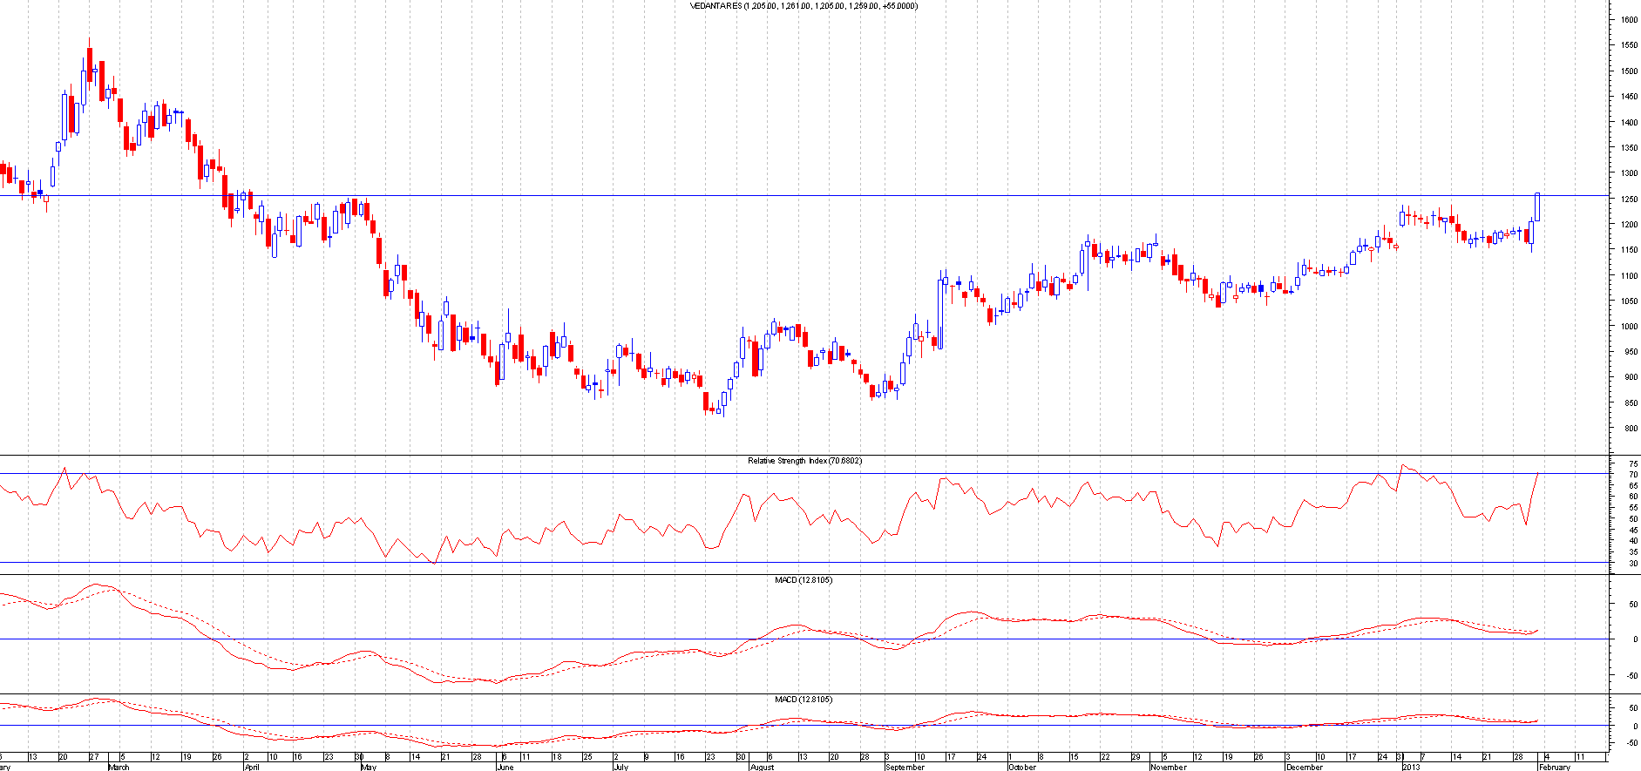Click the 70 level on the RSI scale

[1633, 475]
